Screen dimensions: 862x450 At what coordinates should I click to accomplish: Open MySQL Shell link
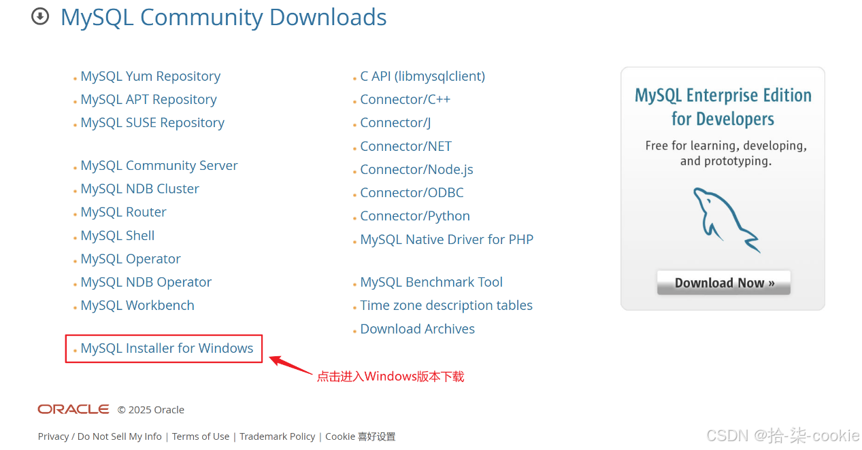point(118,235)
